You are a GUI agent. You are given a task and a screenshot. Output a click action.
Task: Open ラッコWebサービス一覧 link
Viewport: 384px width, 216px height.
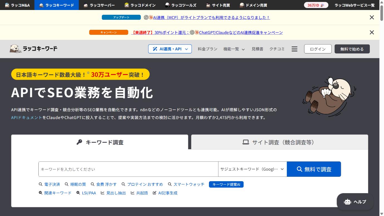[355, 5]
